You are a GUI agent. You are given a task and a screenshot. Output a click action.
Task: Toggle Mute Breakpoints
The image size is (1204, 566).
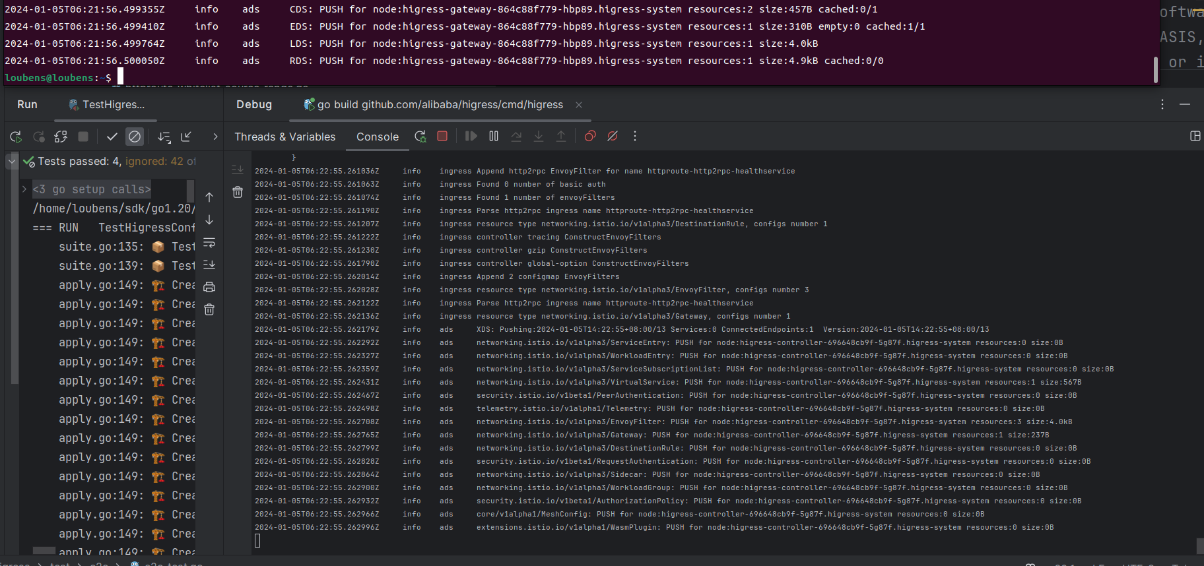tap(613, 136)
